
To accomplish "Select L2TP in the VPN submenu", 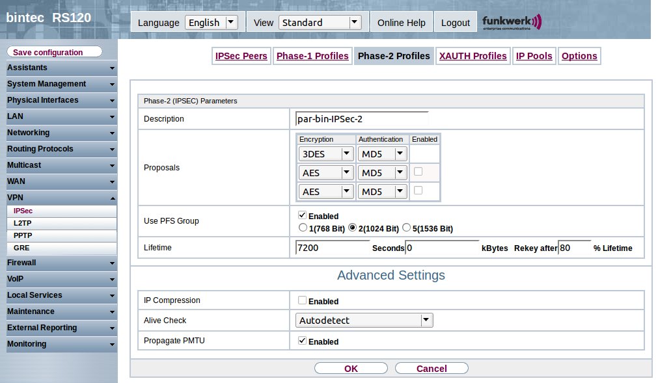I will click(x=23, y=223).
